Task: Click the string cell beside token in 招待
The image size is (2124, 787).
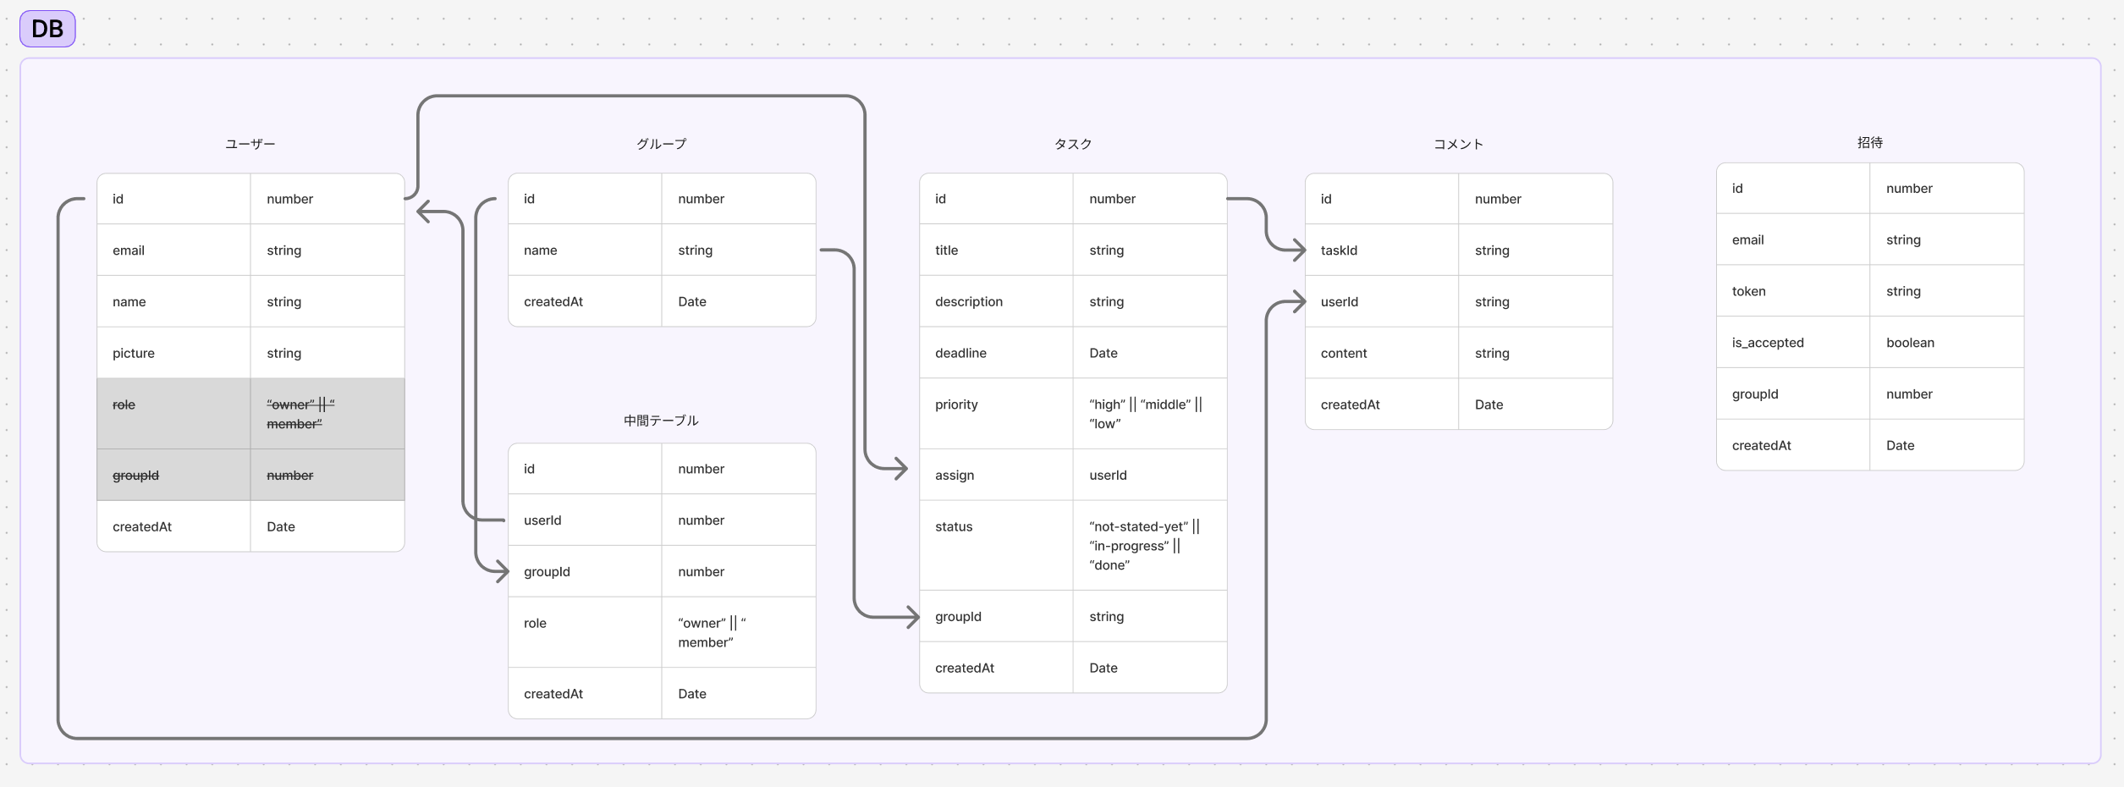Action: tap(1947, 291)
